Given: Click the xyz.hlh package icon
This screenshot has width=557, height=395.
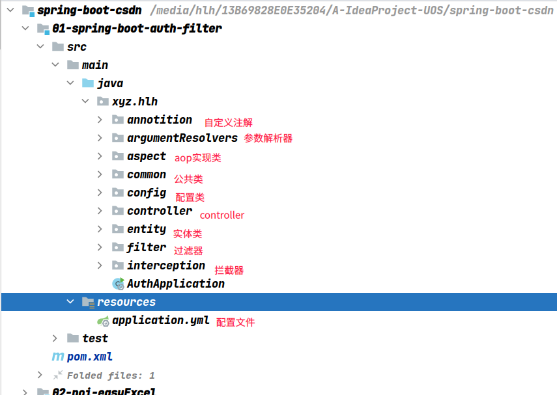Looking at the screenshot, I should tap(103, 102).
